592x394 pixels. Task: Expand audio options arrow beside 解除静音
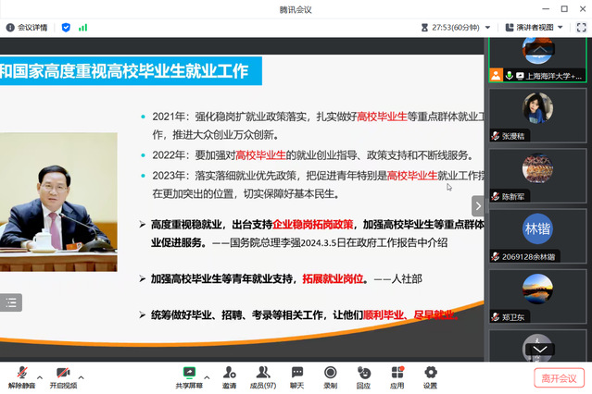39,376
